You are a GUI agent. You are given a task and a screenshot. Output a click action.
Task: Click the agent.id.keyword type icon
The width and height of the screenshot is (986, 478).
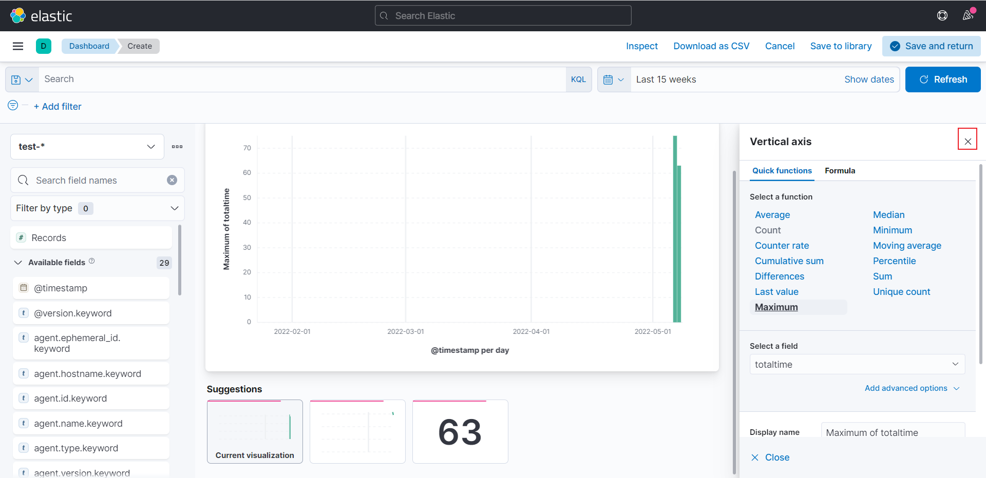(x=24, y=398)
